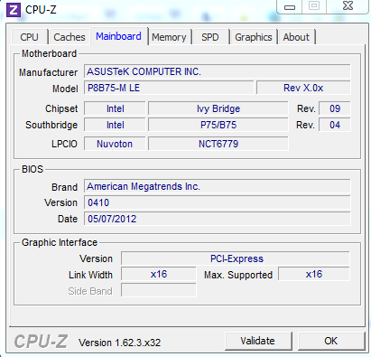Click the BIOS brand American Megatrends Inc.
This screenshot has height=357, width=371.
coord(217,186)
